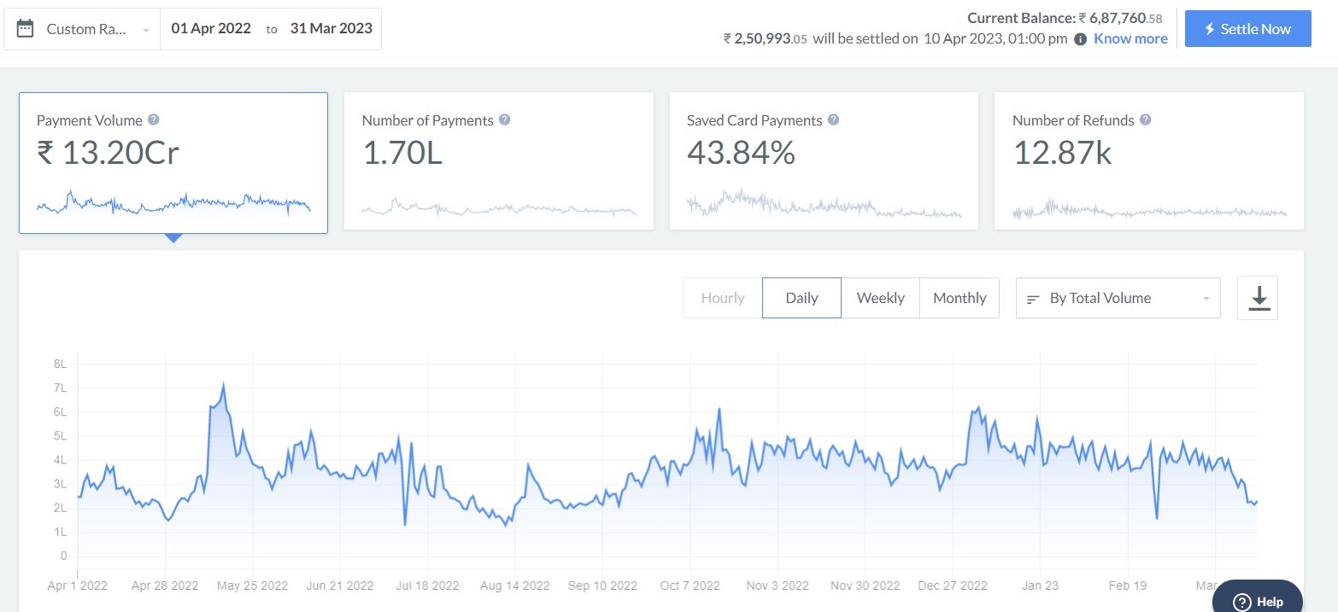Choose the Monthly granularity option

point(959,298)
